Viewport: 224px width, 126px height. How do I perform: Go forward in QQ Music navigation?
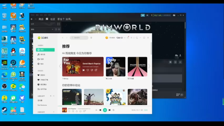pyautogui.click(x=67, y=38)
